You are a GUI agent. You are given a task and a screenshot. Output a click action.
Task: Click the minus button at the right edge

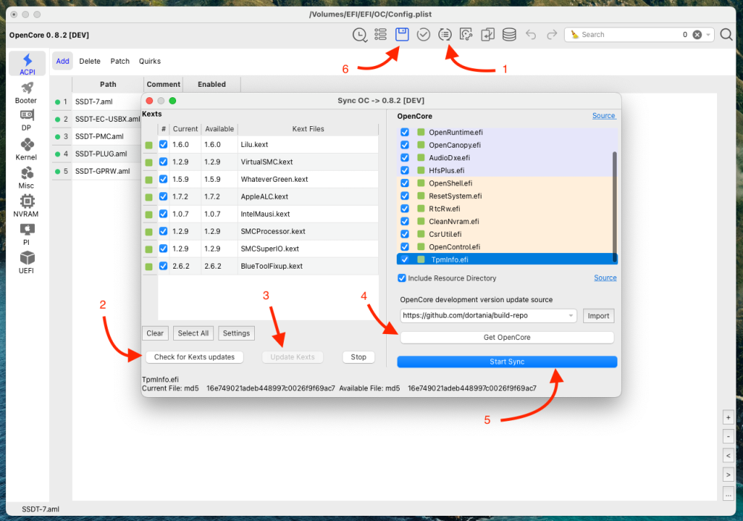tap(728, 436)
